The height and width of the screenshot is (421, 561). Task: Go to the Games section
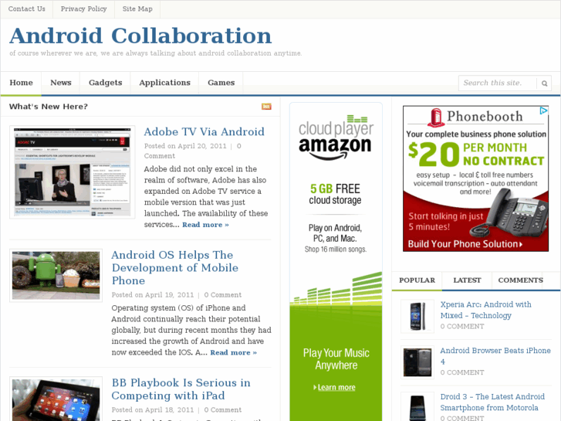click(x=221, y=83)
